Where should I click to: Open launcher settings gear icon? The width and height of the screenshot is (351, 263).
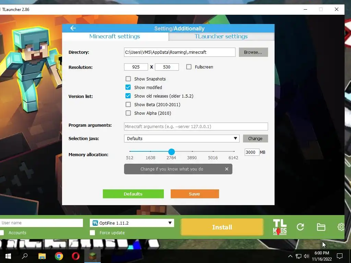(x=341, y=227)
